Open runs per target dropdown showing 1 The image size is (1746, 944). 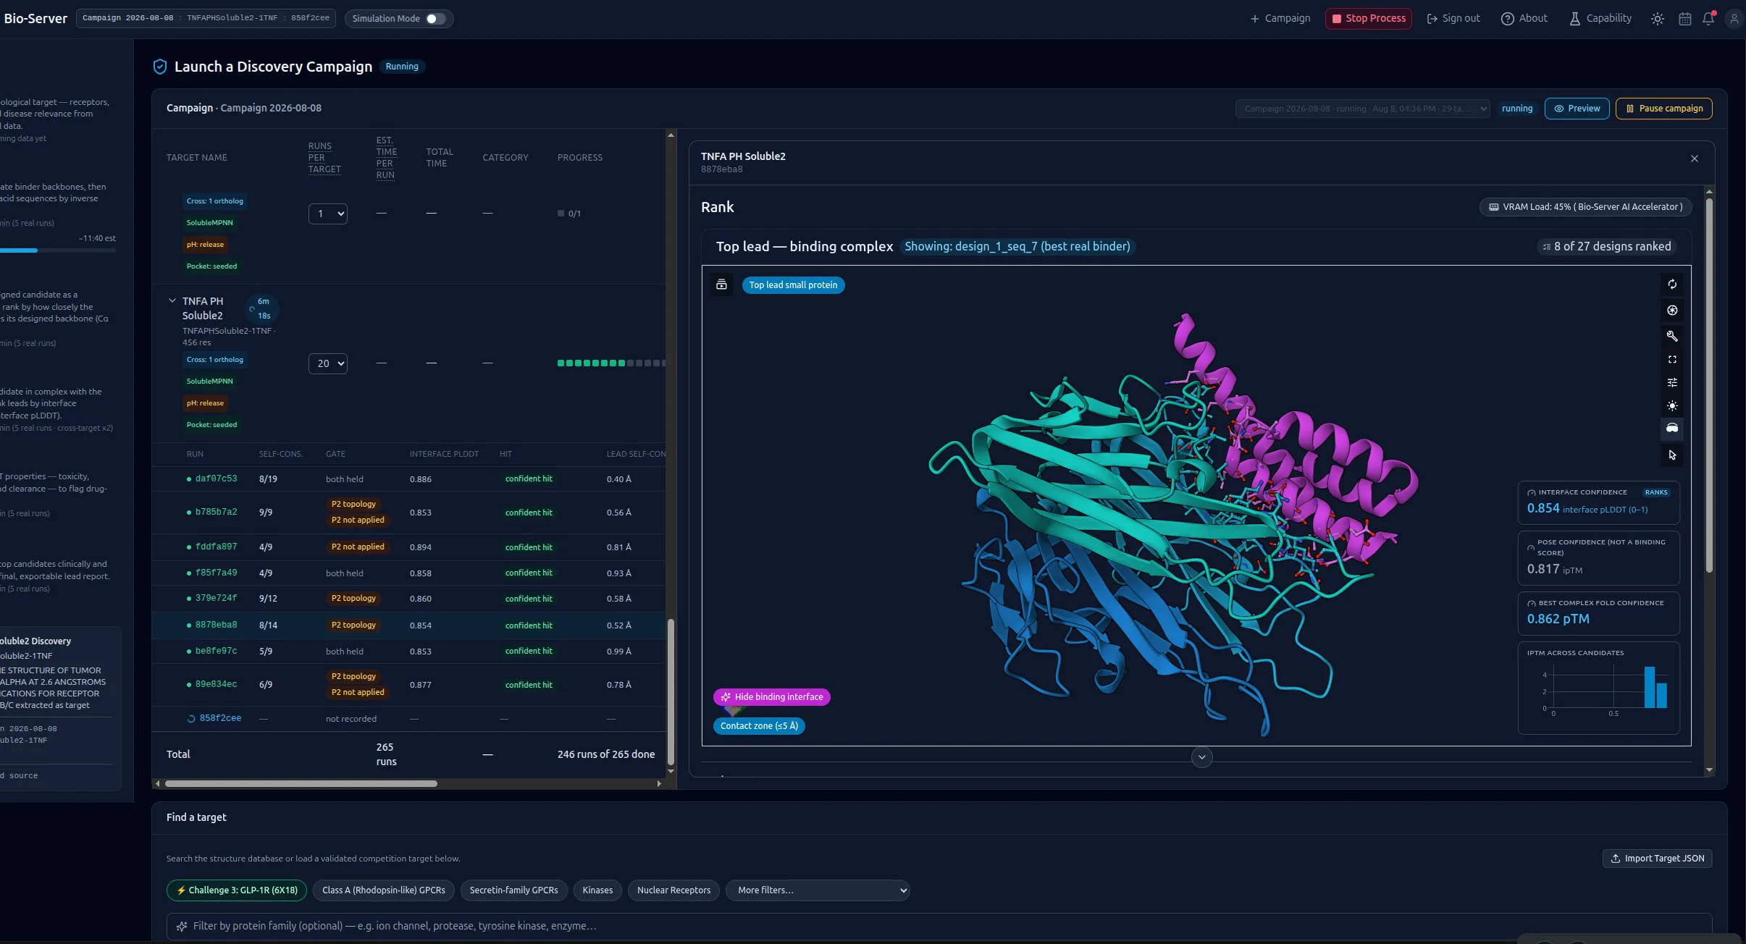click(x=328, y=214)
